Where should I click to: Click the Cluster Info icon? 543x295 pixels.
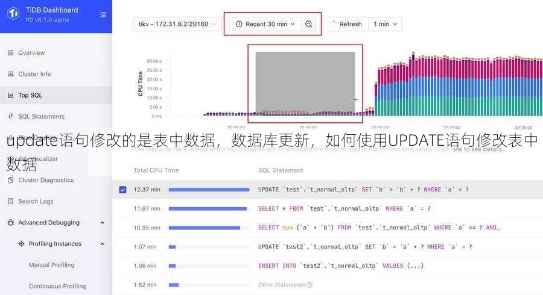11,74
